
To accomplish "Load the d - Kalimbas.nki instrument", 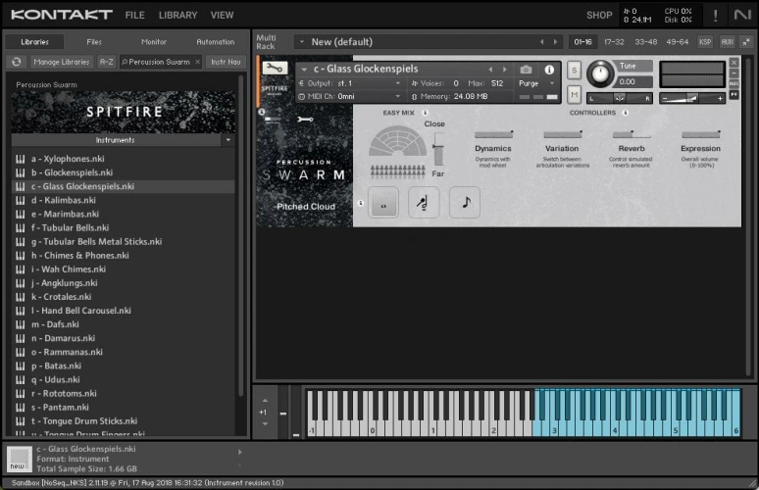I will [x=65, y=200].
